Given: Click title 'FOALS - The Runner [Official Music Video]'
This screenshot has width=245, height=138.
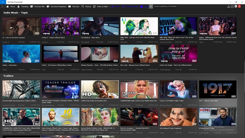Looking at the screenshot, I should (x=57, y=65).
